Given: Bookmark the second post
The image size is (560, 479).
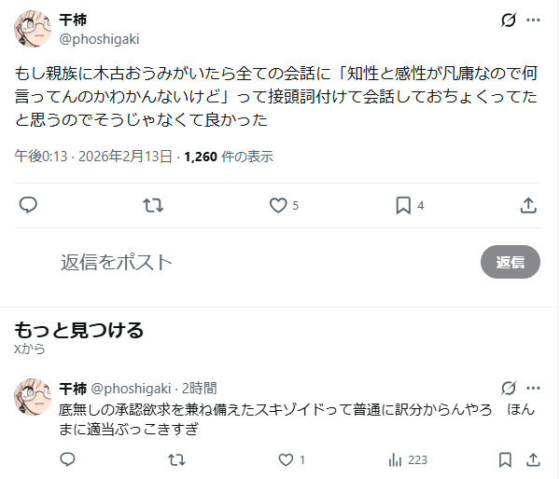Looking at the screenshot, I should click(x=505, y=459).
